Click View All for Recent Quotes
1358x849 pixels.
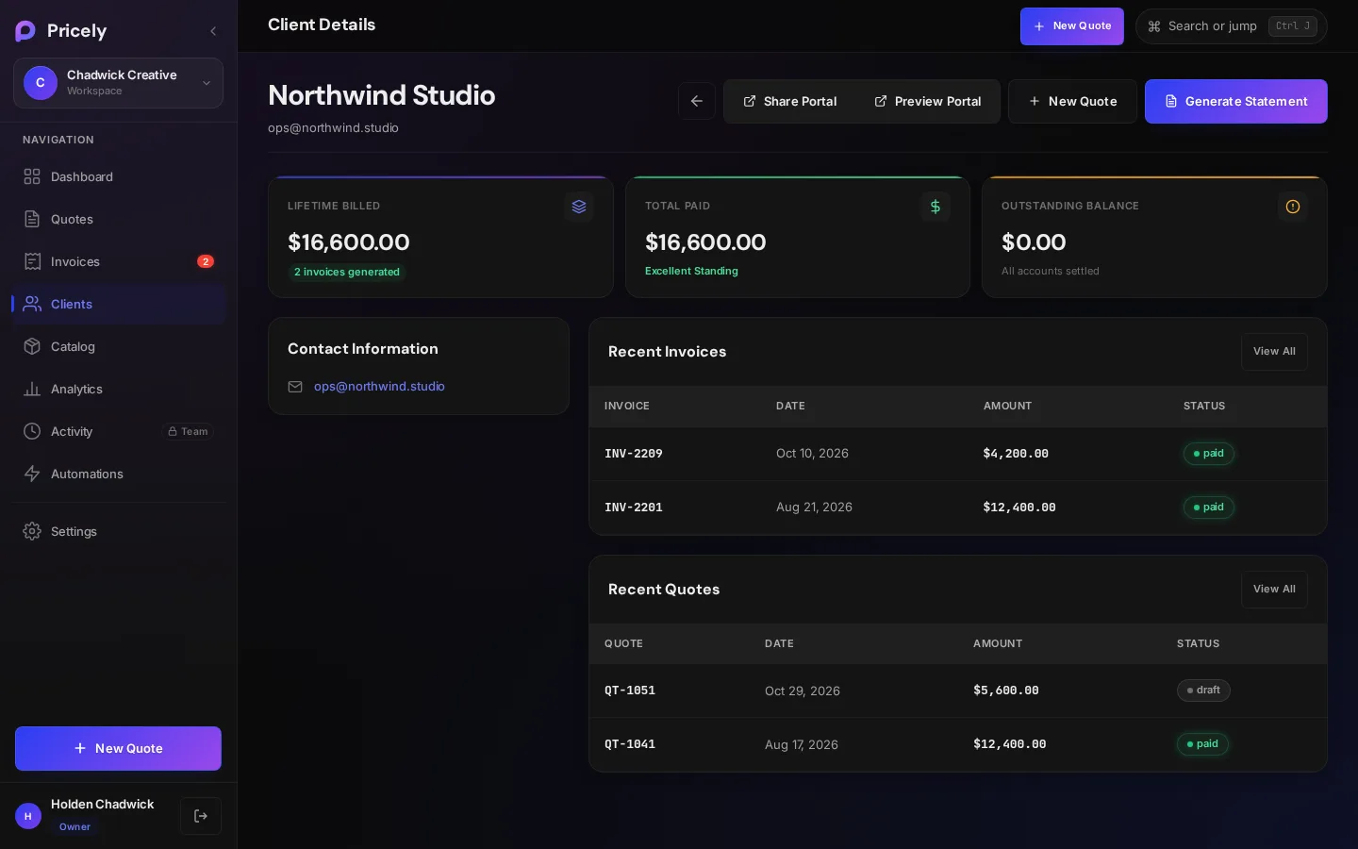click(1274, 590)
